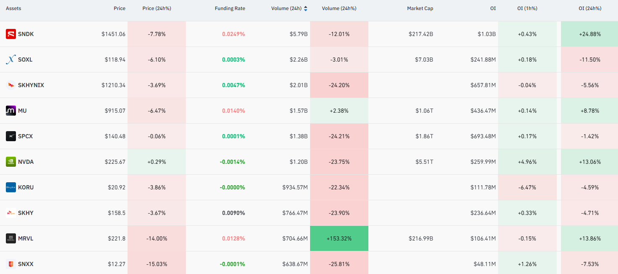Click the SKHYNIX asset logo icon
Image resolution: width=618 pixels, height=274 pixels.
[x=11, y=85]
